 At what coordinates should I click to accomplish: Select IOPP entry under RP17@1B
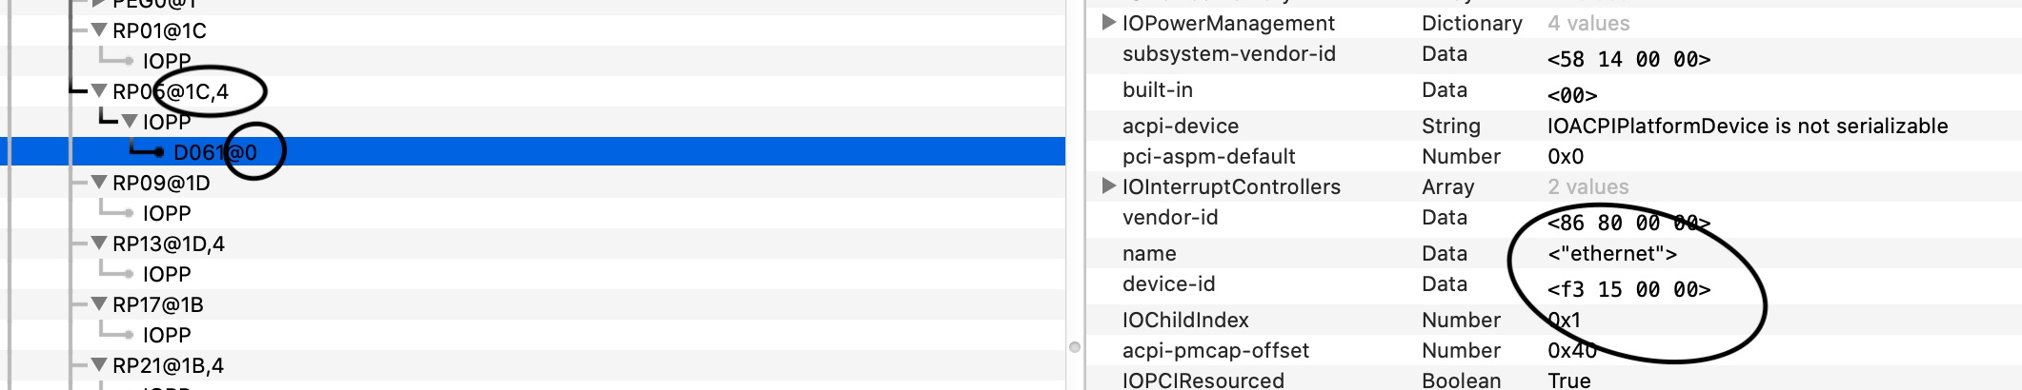click(x=167, y=335)
